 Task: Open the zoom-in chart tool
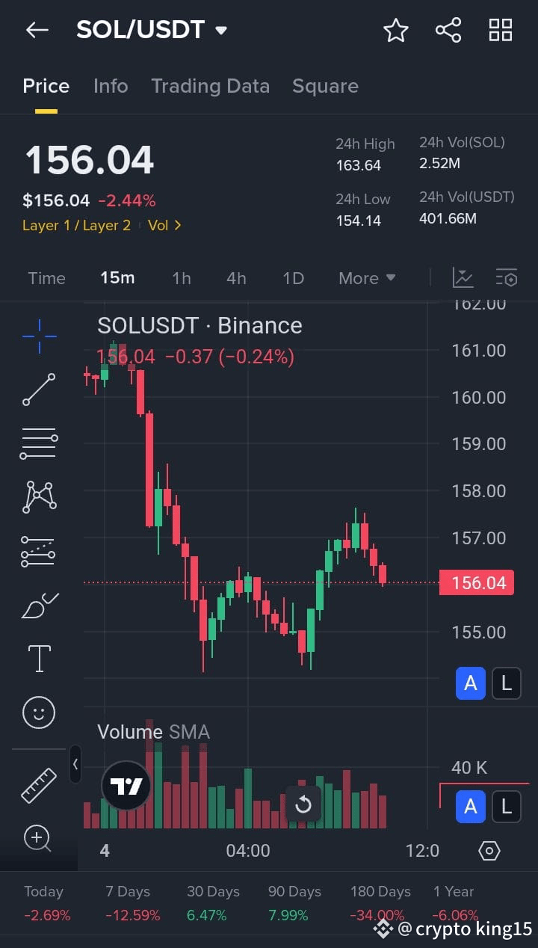(37, 839)
